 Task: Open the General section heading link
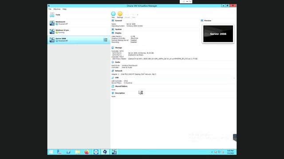(x=118, y=21)
